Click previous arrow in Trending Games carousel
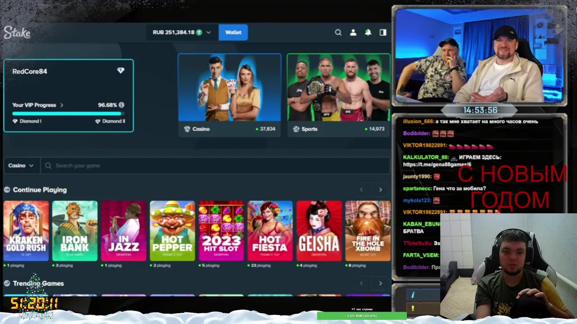This screenshot has width=577, height=324. [361, 283]
